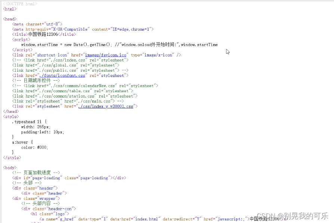Image resolution: width=334 pixels, height=223 pixels.
Task: Click the closing </script> tag
Action: click(x=22, y=50)
